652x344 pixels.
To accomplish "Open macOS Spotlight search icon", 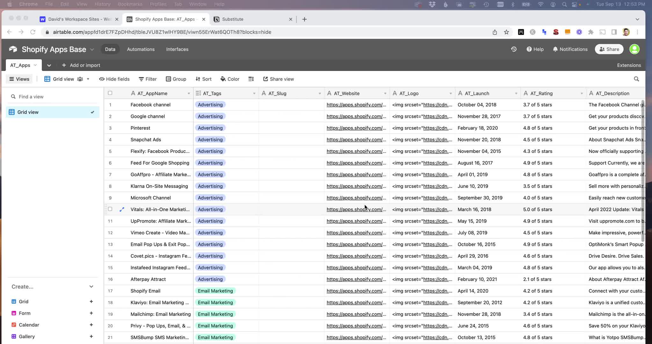I will [564, 4].
